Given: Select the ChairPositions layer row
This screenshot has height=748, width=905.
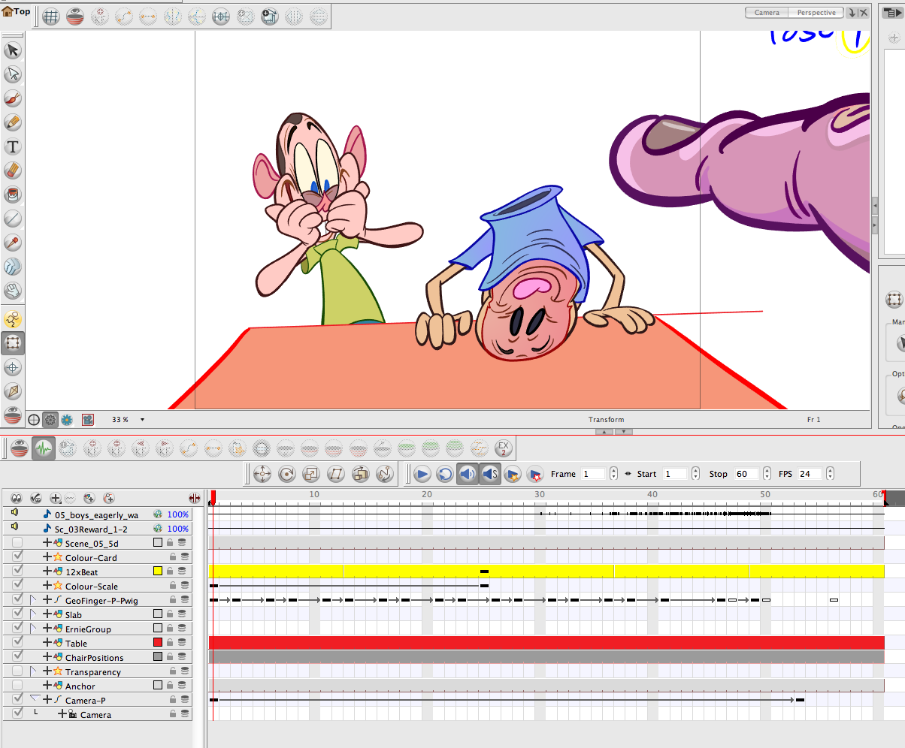Looking at the screenshot, I should 96,657.
